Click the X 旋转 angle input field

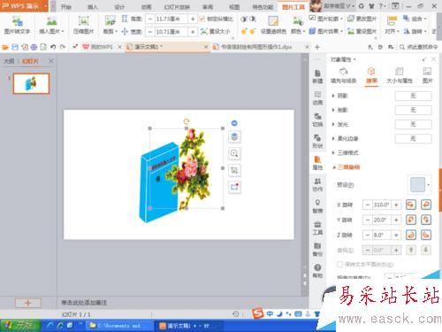(x=382, y=205)
